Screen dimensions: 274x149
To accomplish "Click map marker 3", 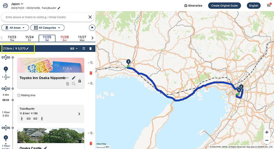I will coord(128,62).
